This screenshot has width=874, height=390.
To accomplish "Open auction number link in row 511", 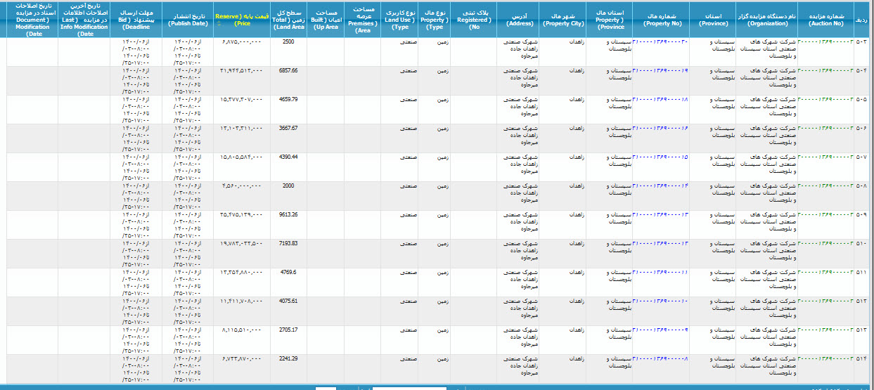I will coord(824,273).
